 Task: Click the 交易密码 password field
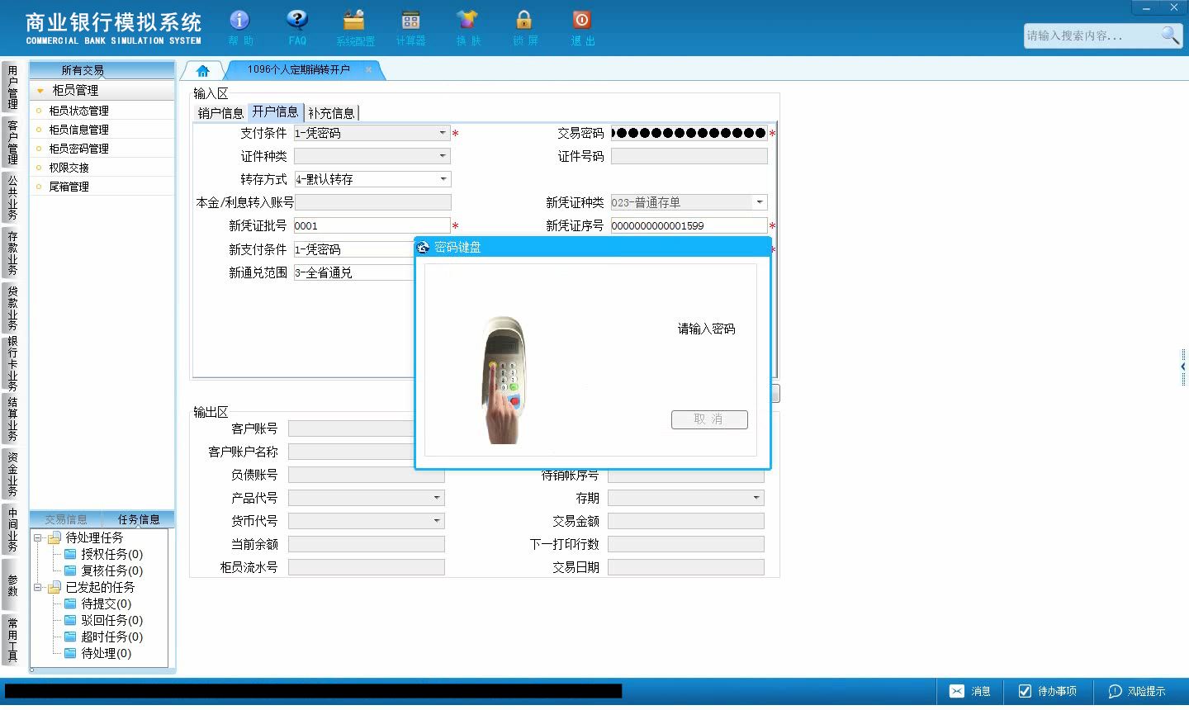click(689, 133)
